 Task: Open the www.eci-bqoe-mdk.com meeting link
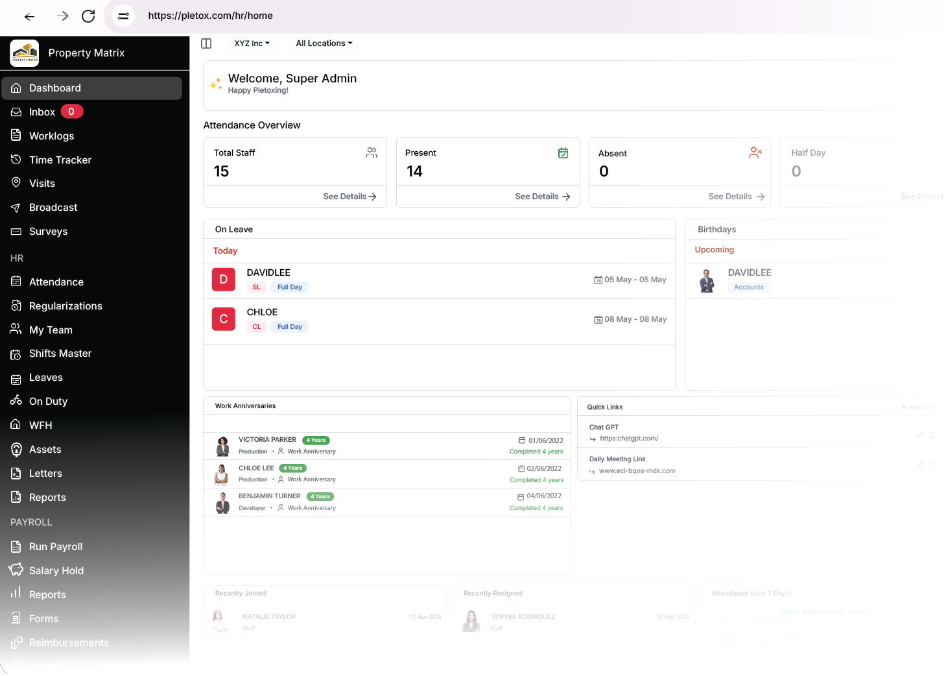click(637, 471)
